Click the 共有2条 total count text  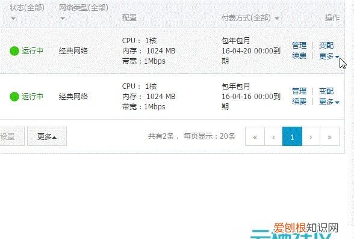click(161, 136)
